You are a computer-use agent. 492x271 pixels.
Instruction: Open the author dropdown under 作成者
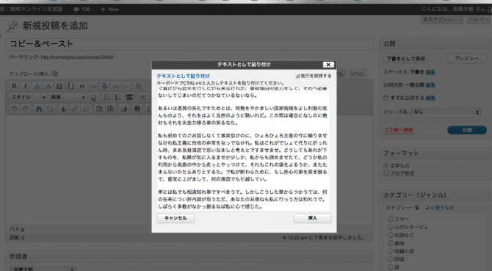click(x=43, y=269)
